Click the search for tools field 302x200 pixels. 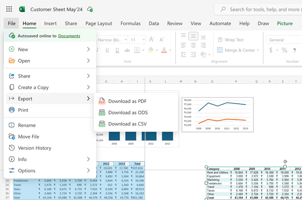click(x=262, y=9)
